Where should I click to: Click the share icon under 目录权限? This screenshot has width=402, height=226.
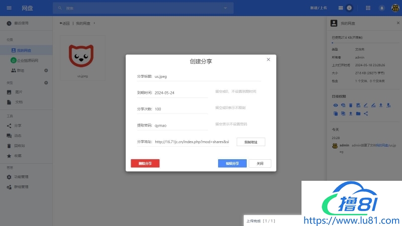click(366, 114)
